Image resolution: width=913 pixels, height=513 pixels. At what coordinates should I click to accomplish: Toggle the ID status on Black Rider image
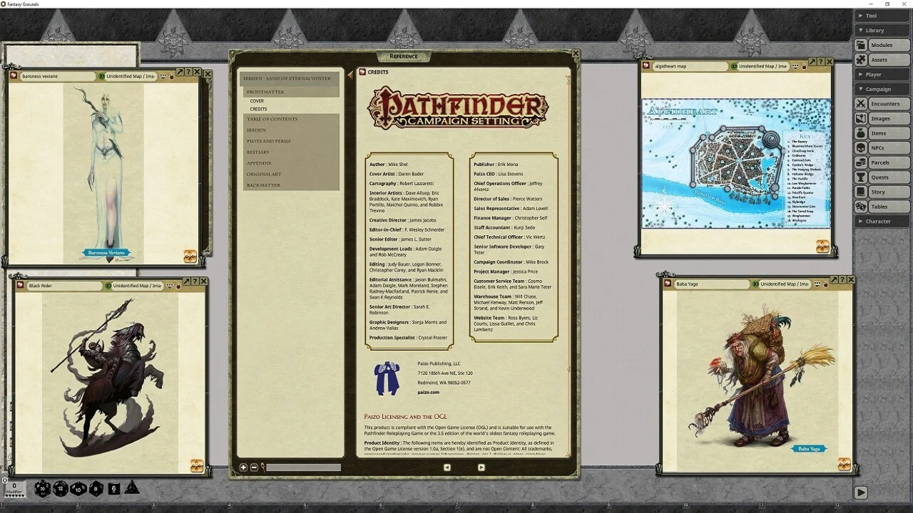pyautogui.click(x=108, y=286)
